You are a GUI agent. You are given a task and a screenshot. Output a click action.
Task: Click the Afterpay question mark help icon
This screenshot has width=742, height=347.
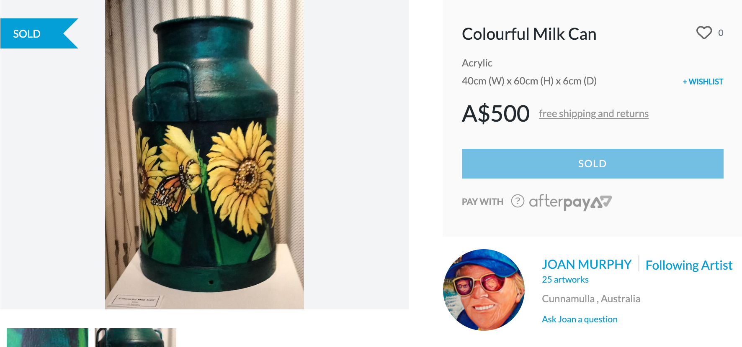[518, 201]
